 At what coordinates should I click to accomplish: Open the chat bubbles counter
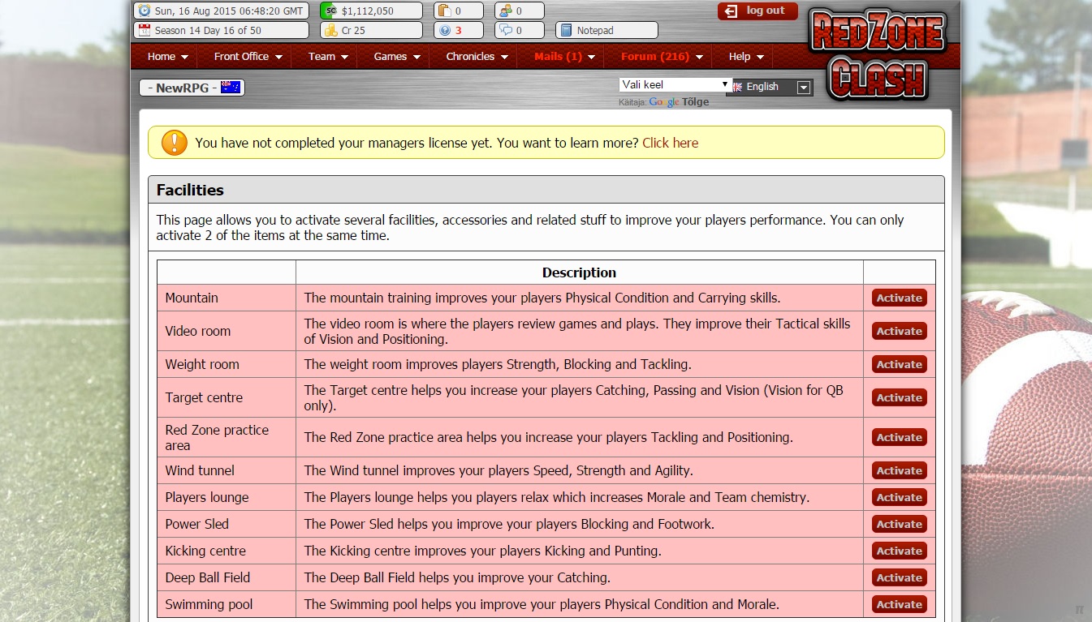504,30
